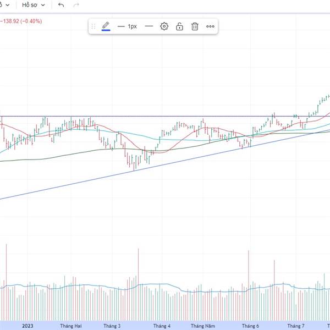Viewport: 330px width, 330px height.
Task: Click the Tháng 6 time axis label
Action: pyautogui.click(x=250, y=326)
